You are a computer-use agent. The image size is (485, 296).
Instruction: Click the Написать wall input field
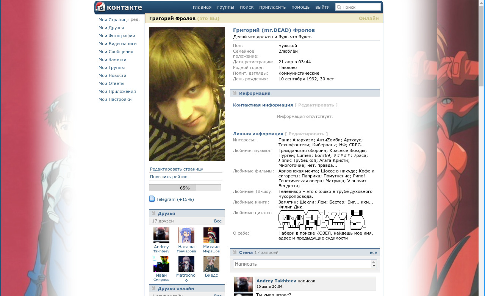point(302,264)
